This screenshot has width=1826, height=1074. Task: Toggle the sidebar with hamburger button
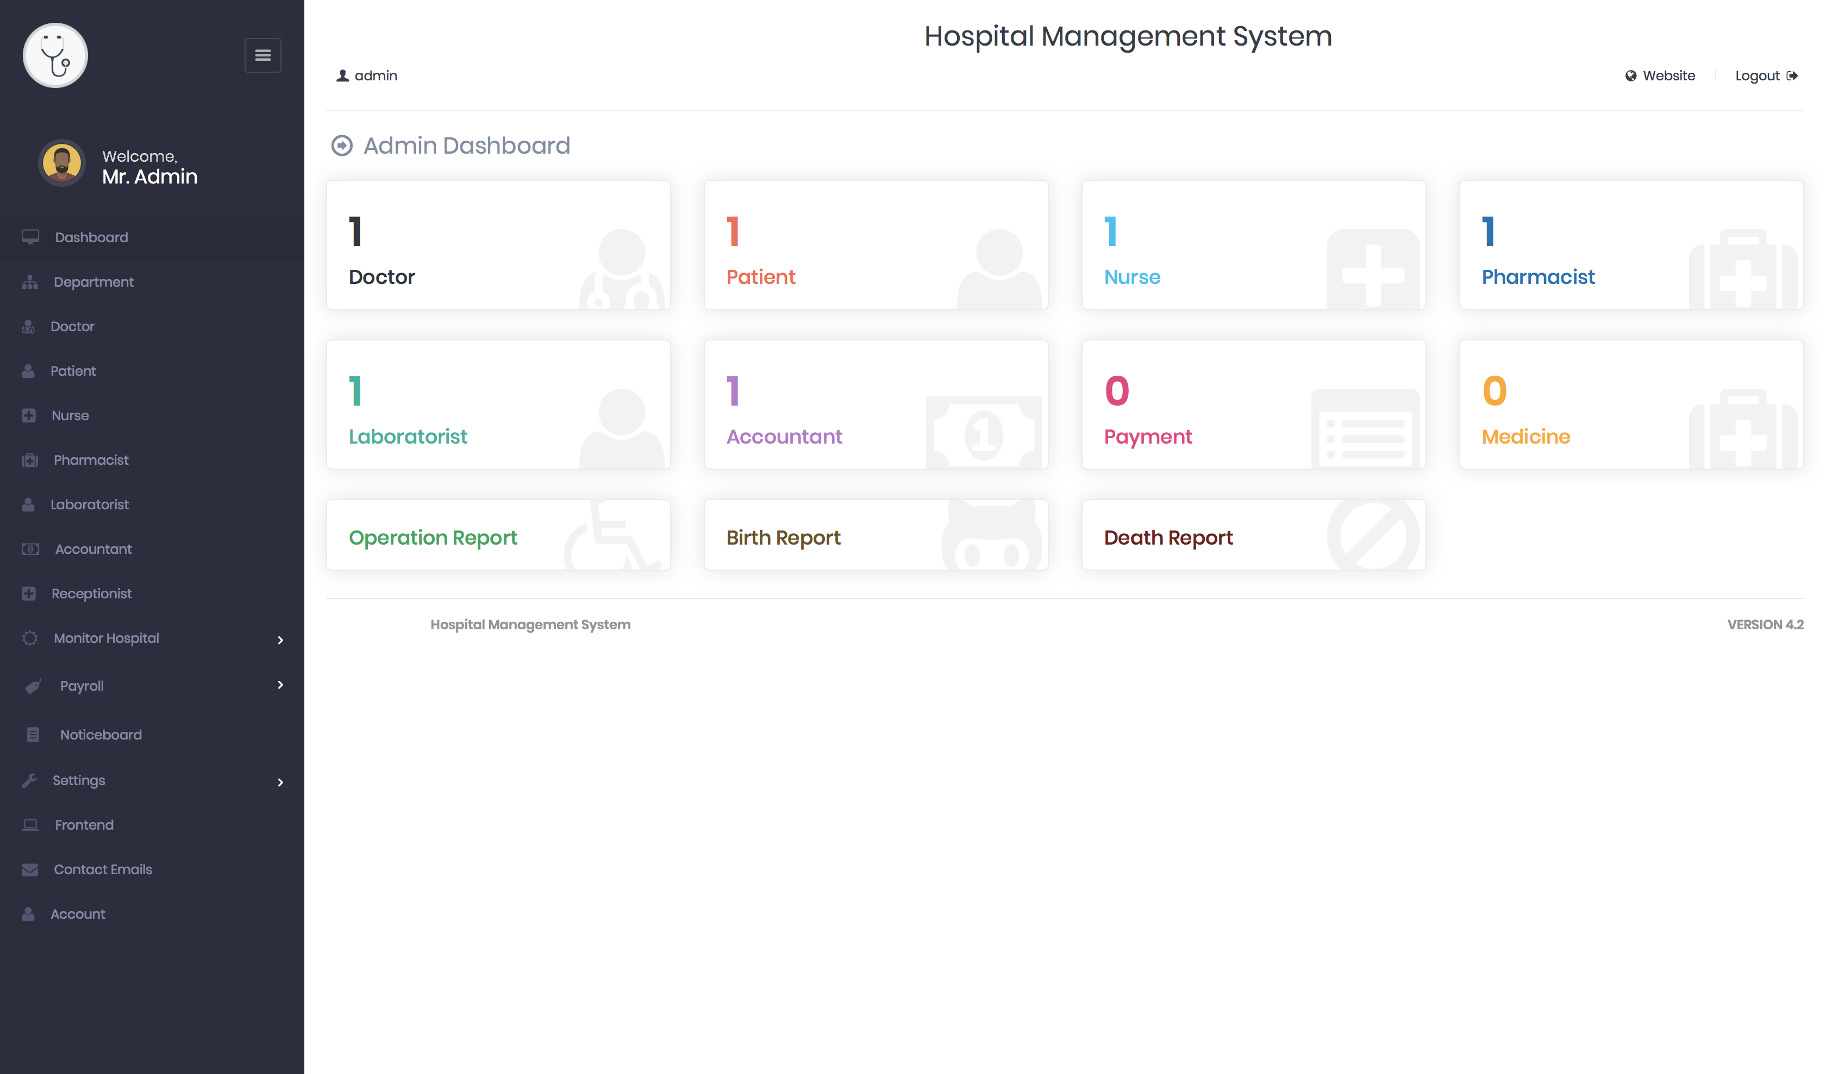pos(262,55)
